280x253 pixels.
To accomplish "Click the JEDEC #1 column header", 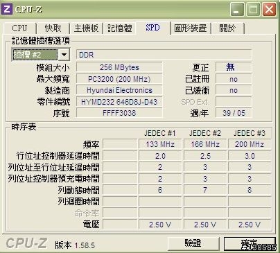I will pos(160,133).
